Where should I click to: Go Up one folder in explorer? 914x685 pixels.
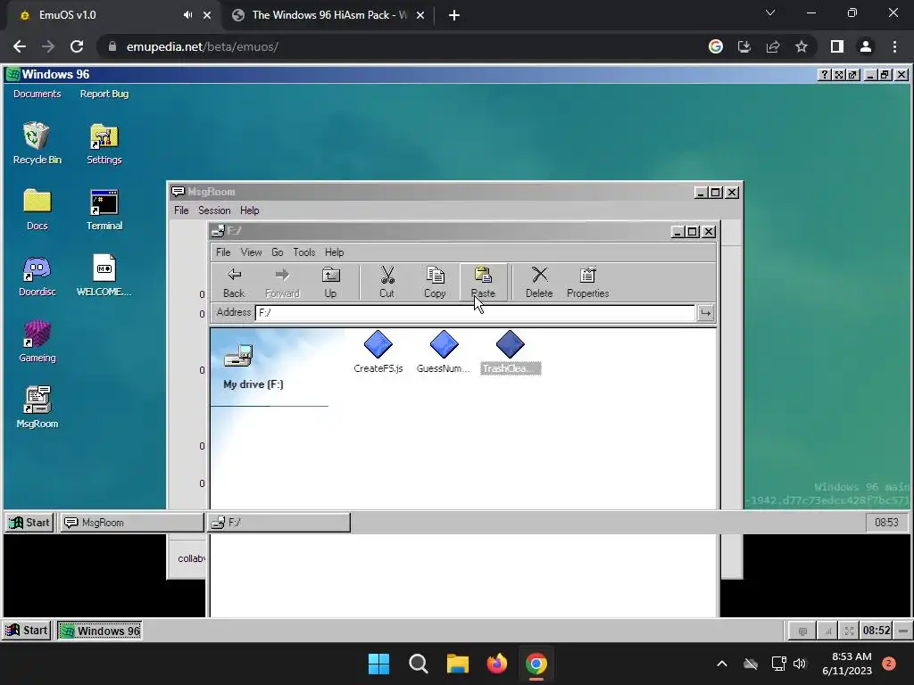pyautogui.click(x=330, y=283)
